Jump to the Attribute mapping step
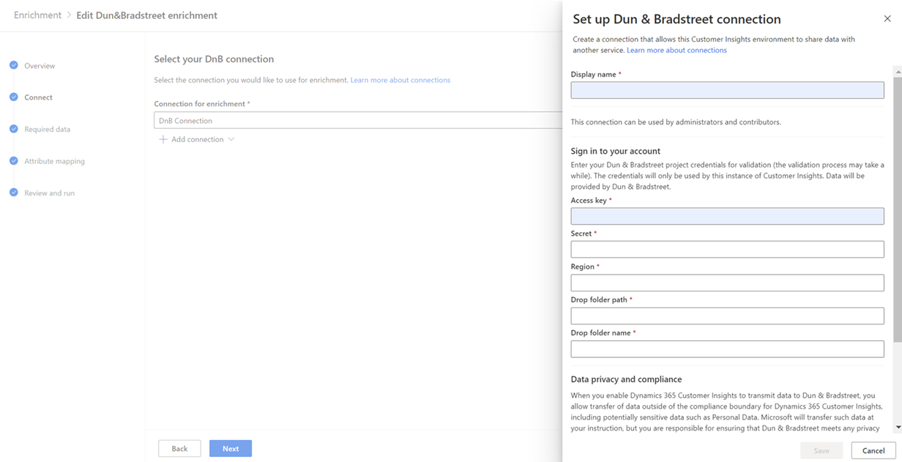The height and width of the screenshot is (462, 902). coord(54,161)
